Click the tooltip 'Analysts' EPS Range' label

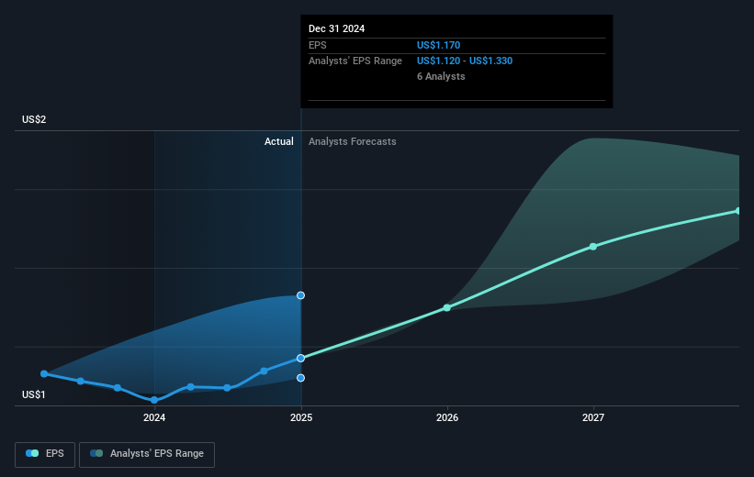click(x=355, y=61)
